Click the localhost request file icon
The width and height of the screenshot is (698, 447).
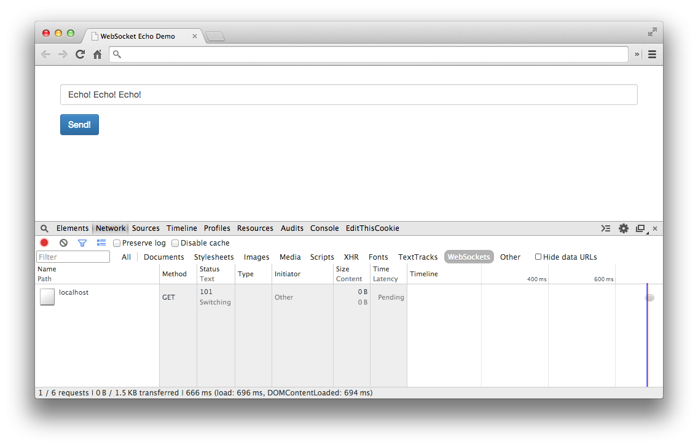pyautogui.click(x=47, y=297)
